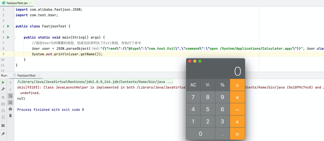Screen dimensions: 324x141
Task: Stop the running process square icon
Action: [3, 97]
